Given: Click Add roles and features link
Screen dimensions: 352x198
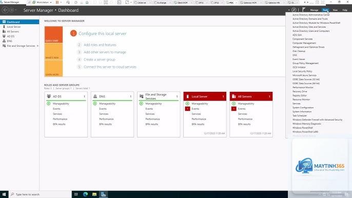Looking at the screenshot, I should [100, 45].
